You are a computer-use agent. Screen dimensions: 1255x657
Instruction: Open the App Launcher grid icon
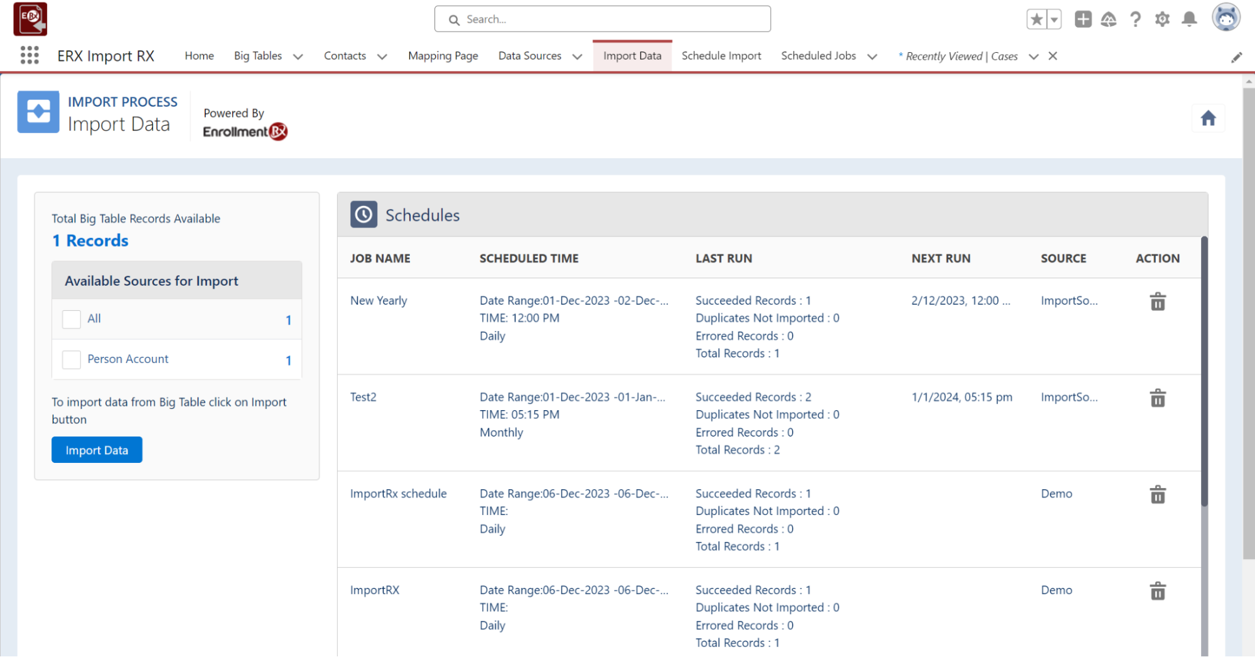pyautogui.click(x=30, y=55)
